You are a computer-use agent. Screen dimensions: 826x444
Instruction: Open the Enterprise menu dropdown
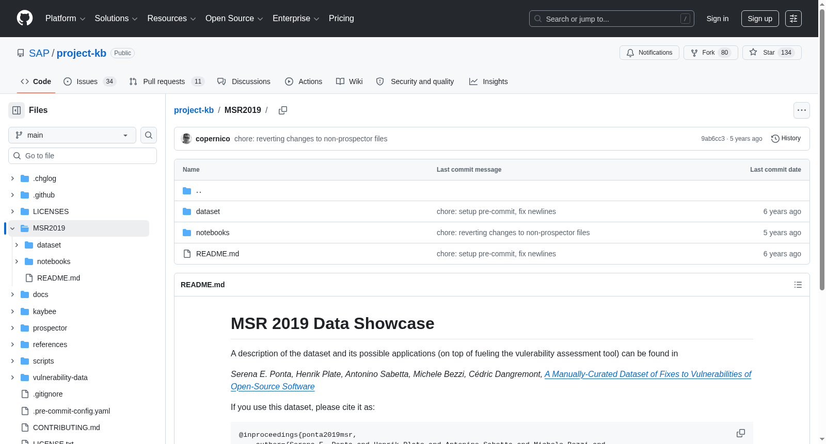click(x=296, y=19)
